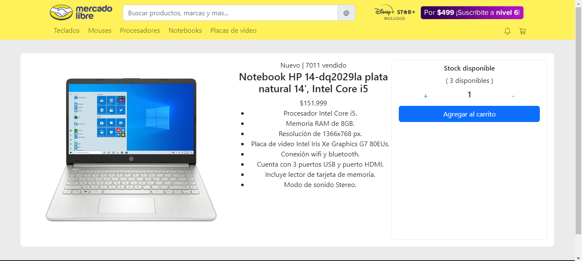Click the HP notebook product image
Viewport: 582px width, 261px height.
pos(131,150)
